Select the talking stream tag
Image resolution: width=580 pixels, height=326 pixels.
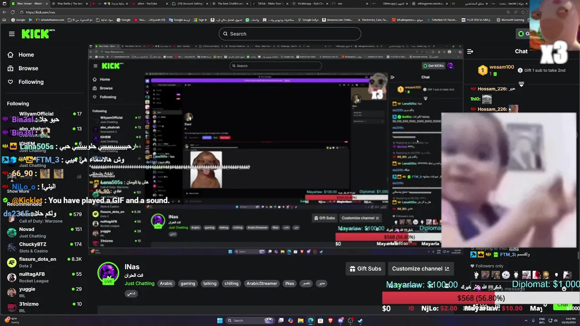pyautogui.click(x=210, y=283)
